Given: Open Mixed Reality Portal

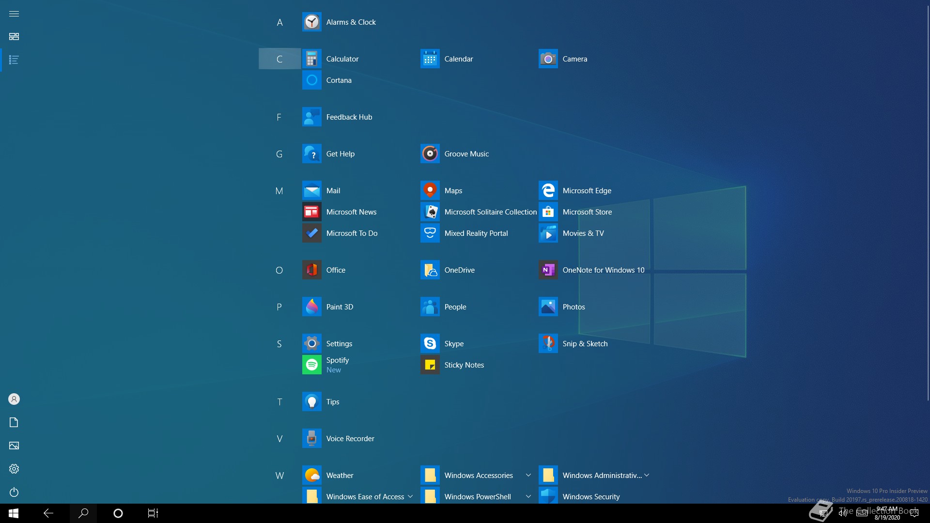Looking at the screenshot, I should click(x=476, y=233).
